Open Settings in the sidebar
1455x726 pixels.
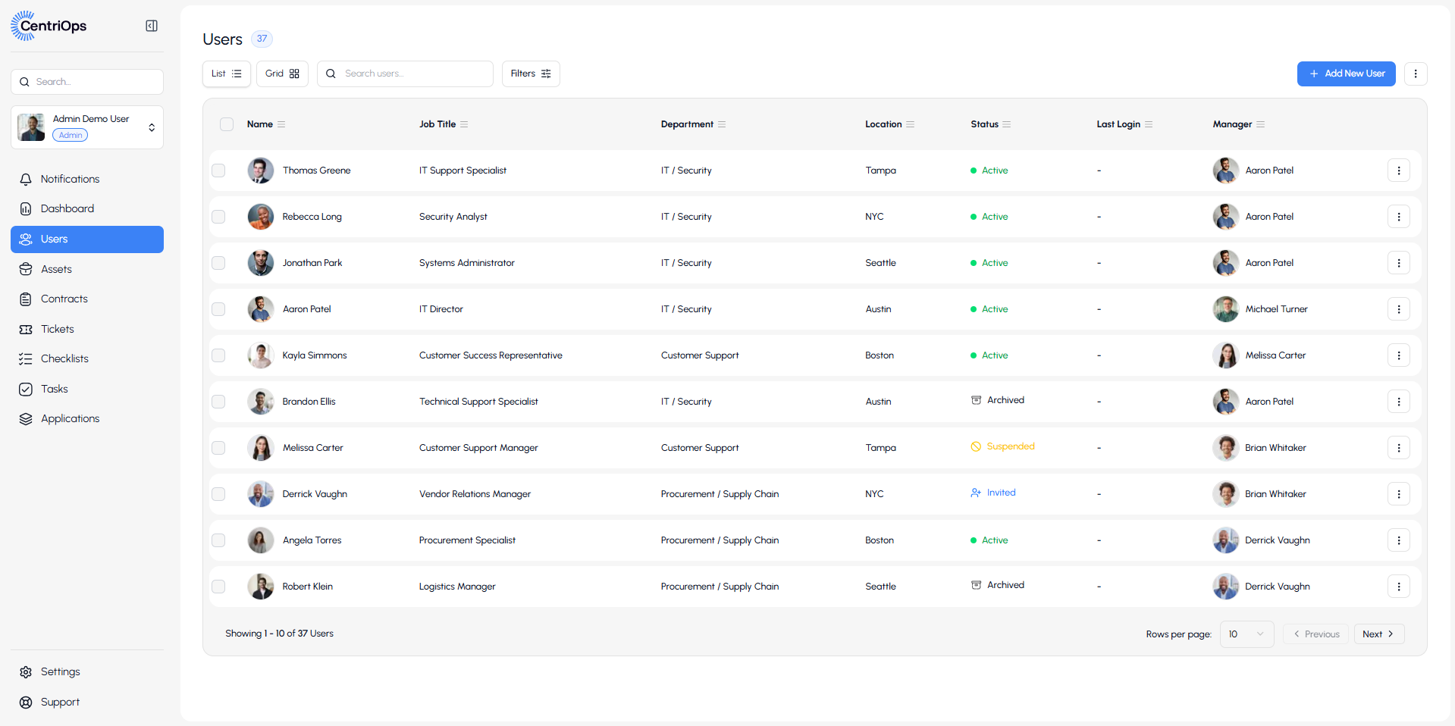tap(87, 671)
